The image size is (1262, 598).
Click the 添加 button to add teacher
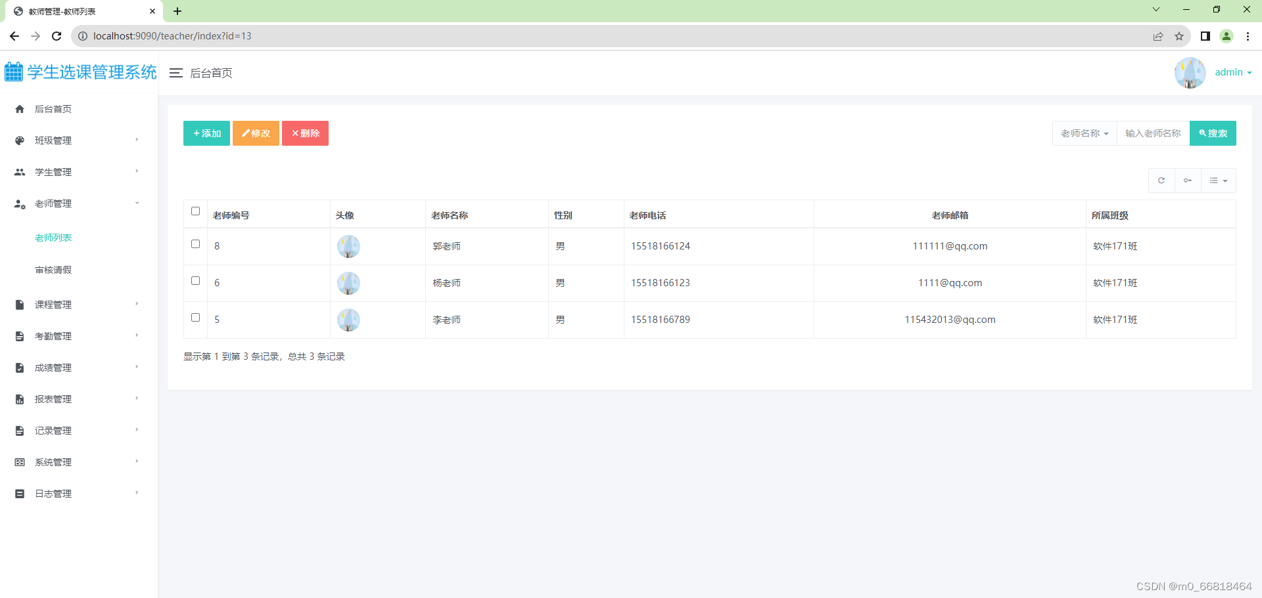coord(206,133)
